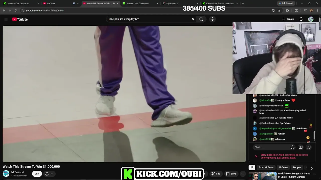Open the chat emoji picker
Screen dimensions: 321x180
(292, 147)
